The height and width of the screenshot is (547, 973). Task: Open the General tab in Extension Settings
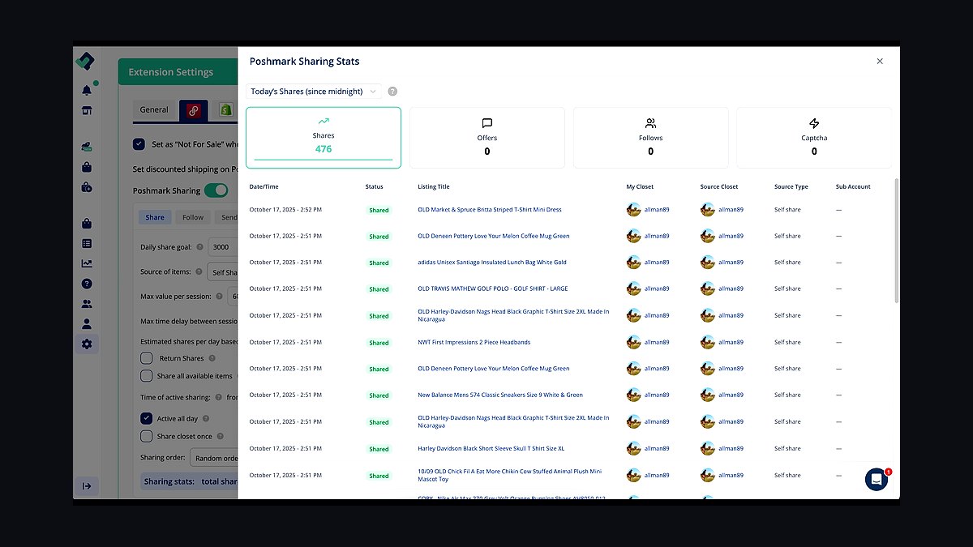point(154,110)
